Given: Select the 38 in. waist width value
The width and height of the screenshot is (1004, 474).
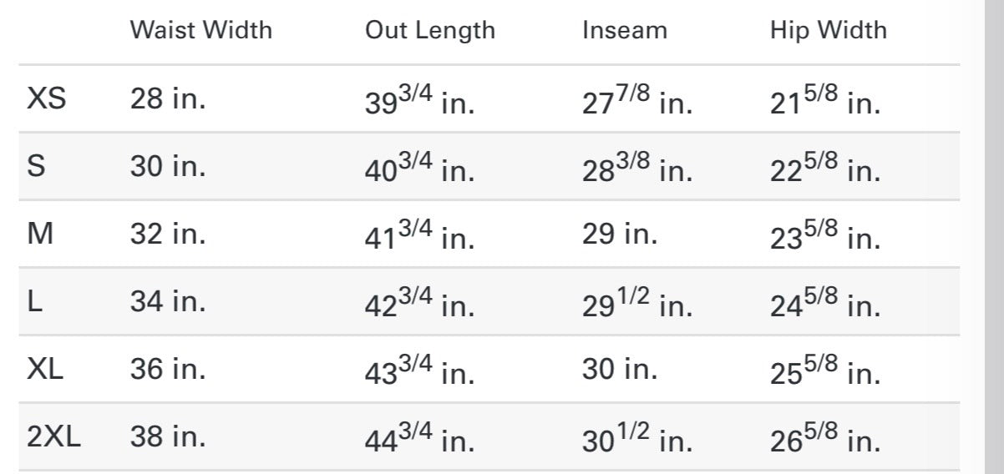Looking at the screenshot, I should tap(167, 436).
